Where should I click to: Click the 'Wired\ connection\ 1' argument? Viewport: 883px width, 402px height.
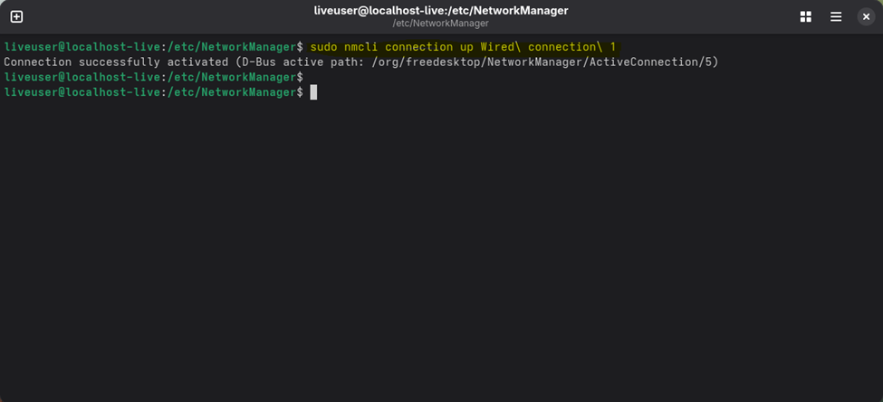tap(552, 46)
